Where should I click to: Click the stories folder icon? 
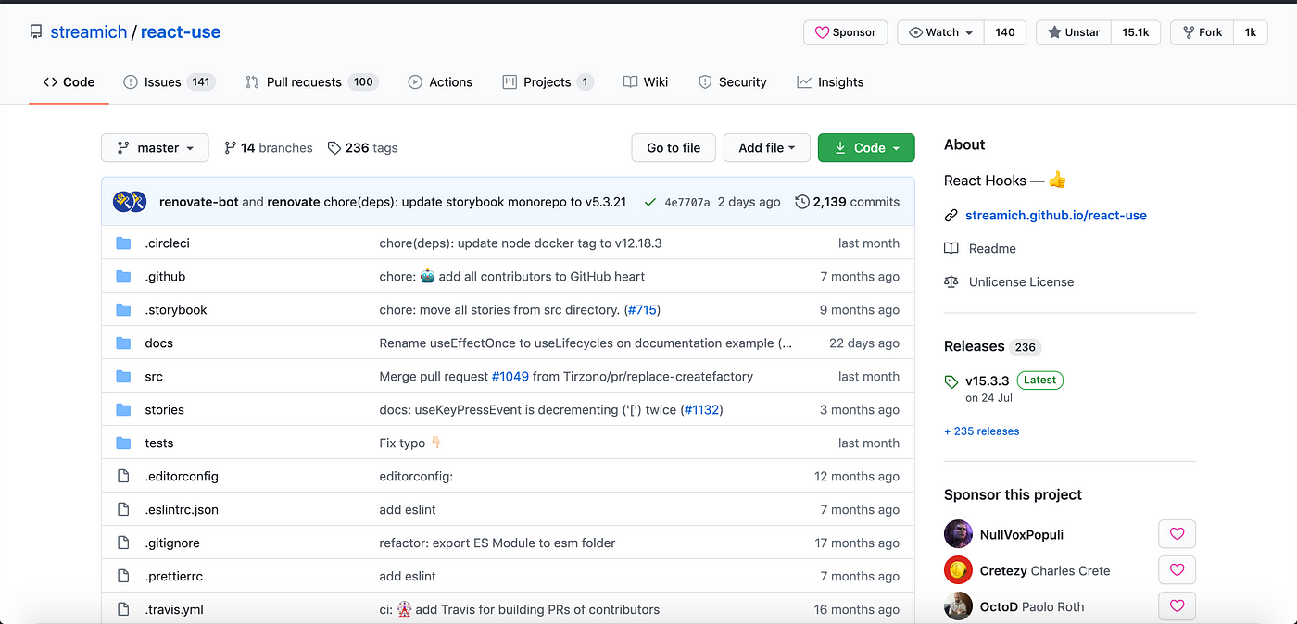[123, 410]
